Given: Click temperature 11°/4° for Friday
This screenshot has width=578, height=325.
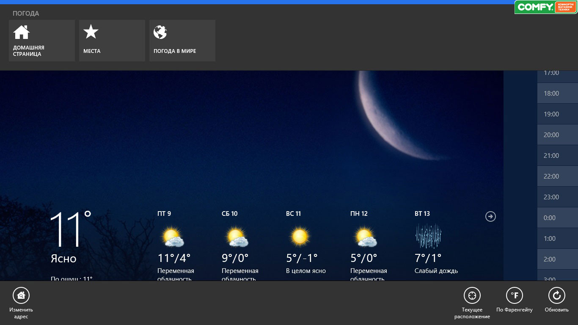Looking at the screenshot, I should [x=174, y=258].
